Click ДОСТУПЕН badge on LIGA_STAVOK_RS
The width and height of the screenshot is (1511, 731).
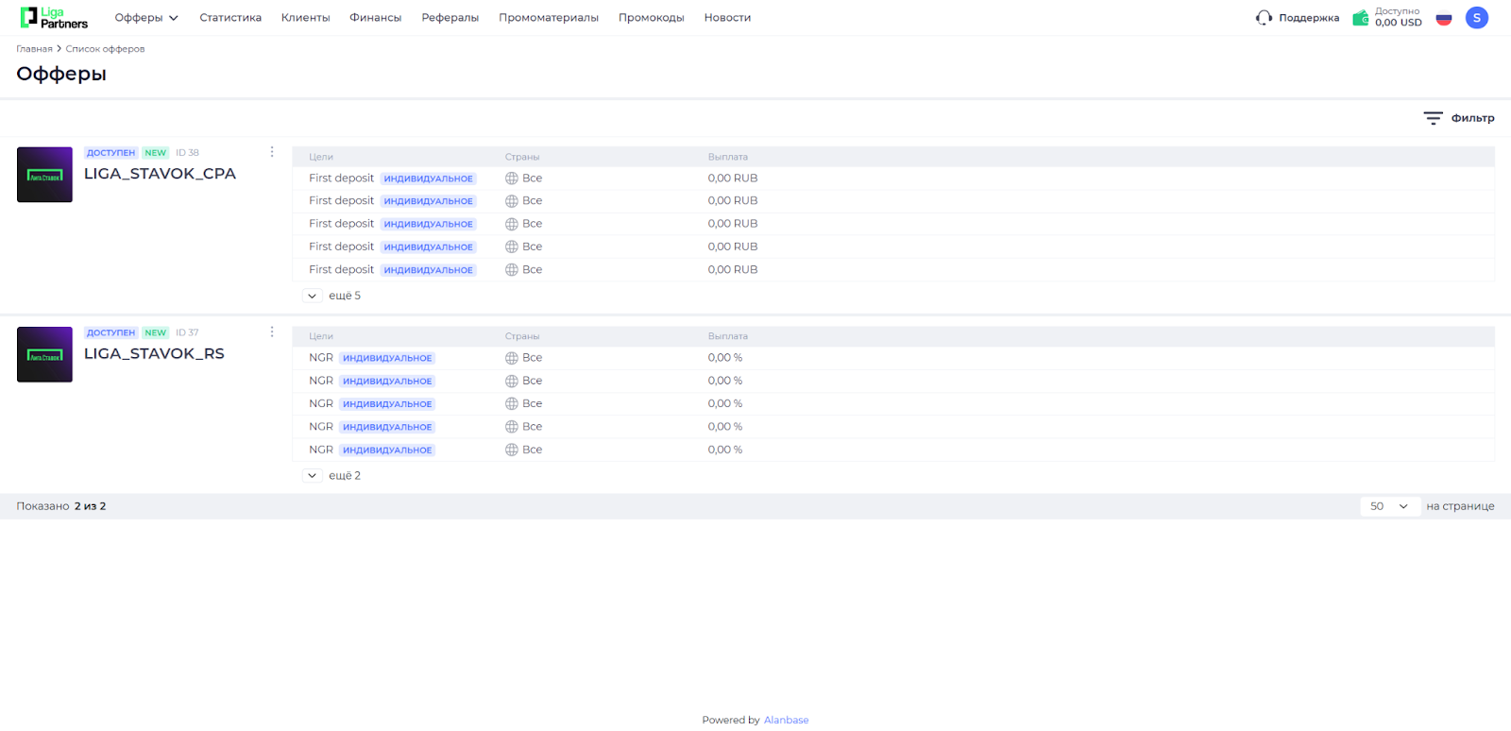tap(111, 332)
